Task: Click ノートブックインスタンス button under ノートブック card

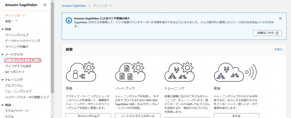Action: (138, 116)
